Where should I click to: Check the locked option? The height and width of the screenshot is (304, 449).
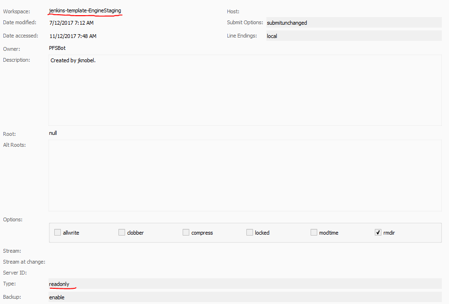250,232
